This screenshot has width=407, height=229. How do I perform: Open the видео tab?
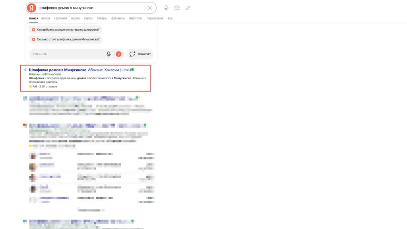tap(76, 18)
